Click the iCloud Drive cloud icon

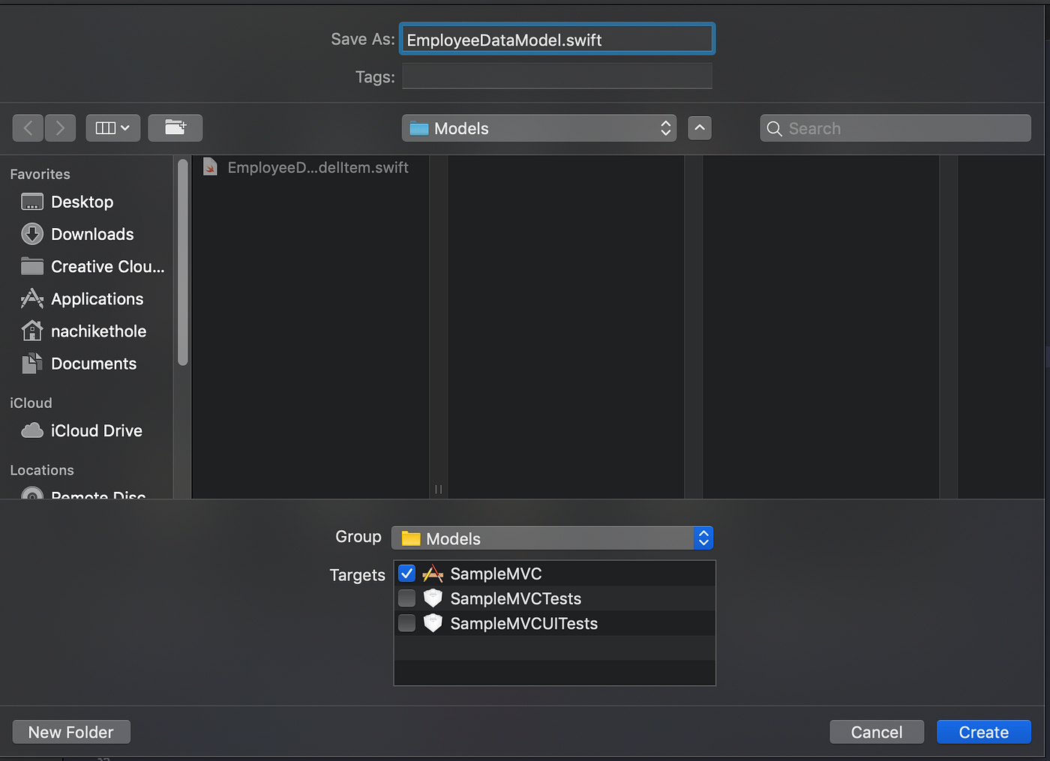point(31,430)
